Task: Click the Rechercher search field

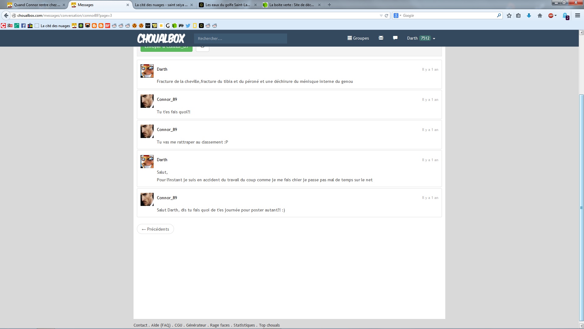Action: 240,38
